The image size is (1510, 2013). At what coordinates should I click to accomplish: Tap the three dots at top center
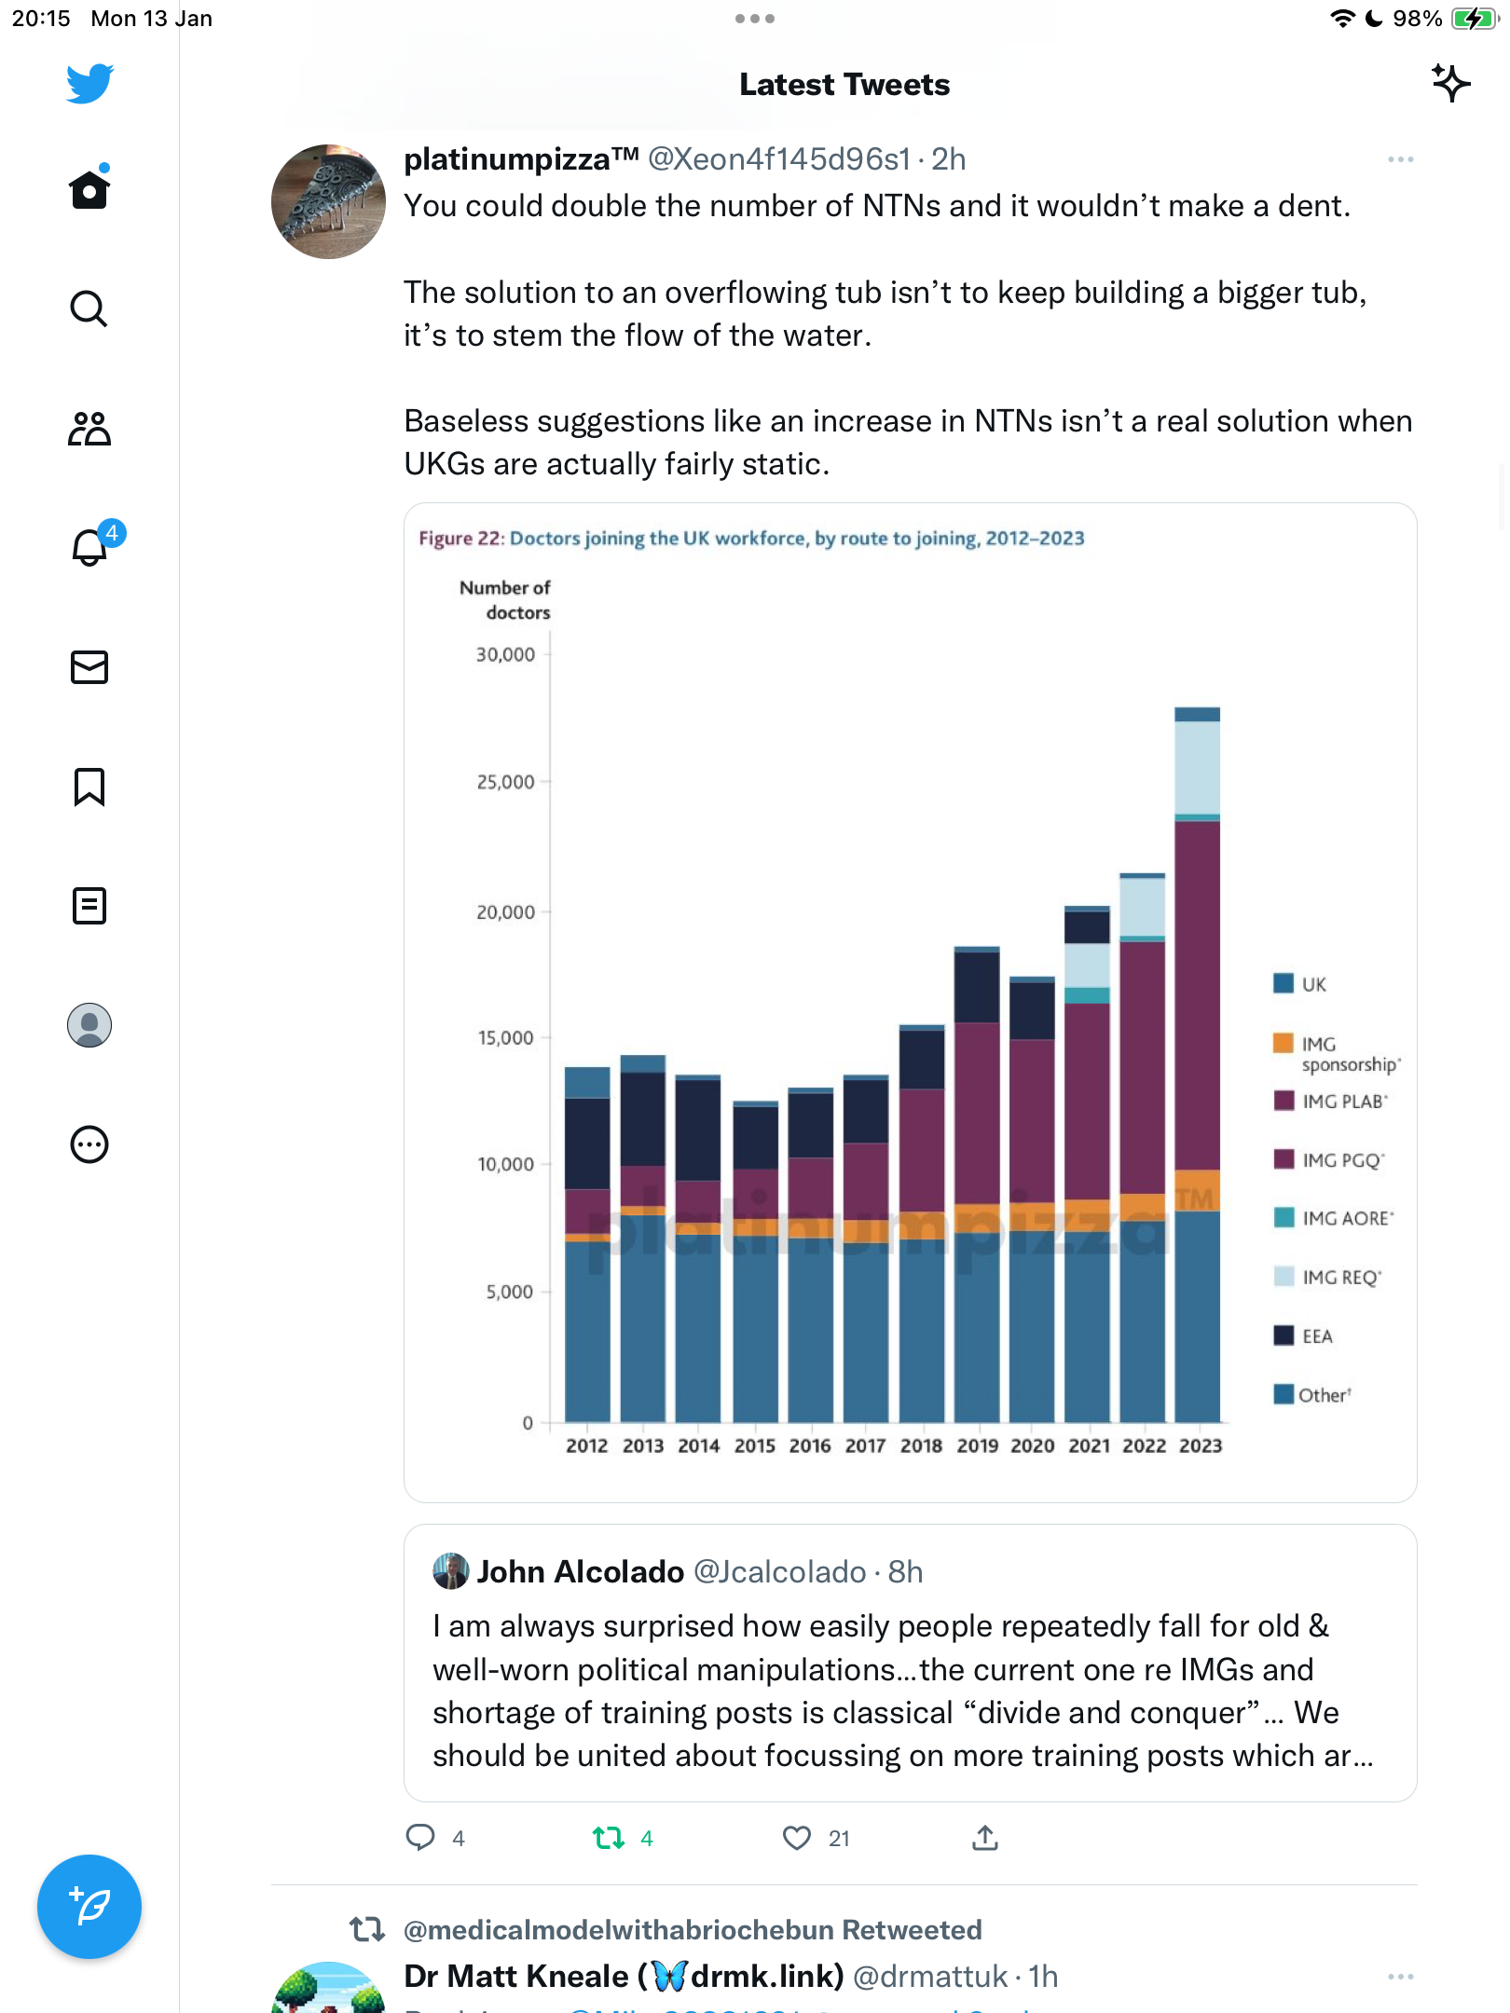755,19
